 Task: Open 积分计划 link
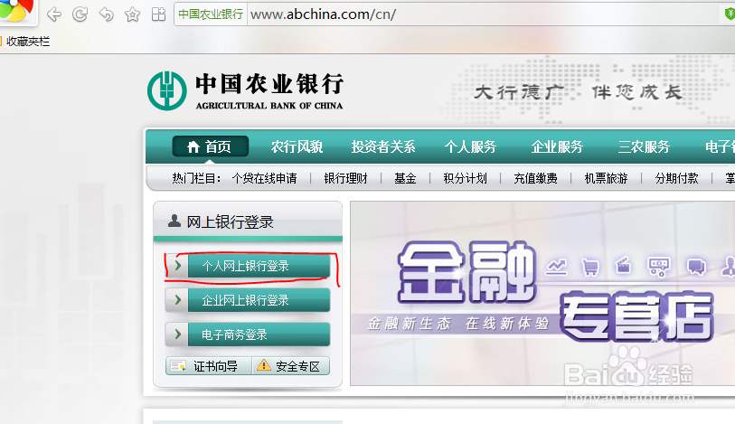(465, 178)
